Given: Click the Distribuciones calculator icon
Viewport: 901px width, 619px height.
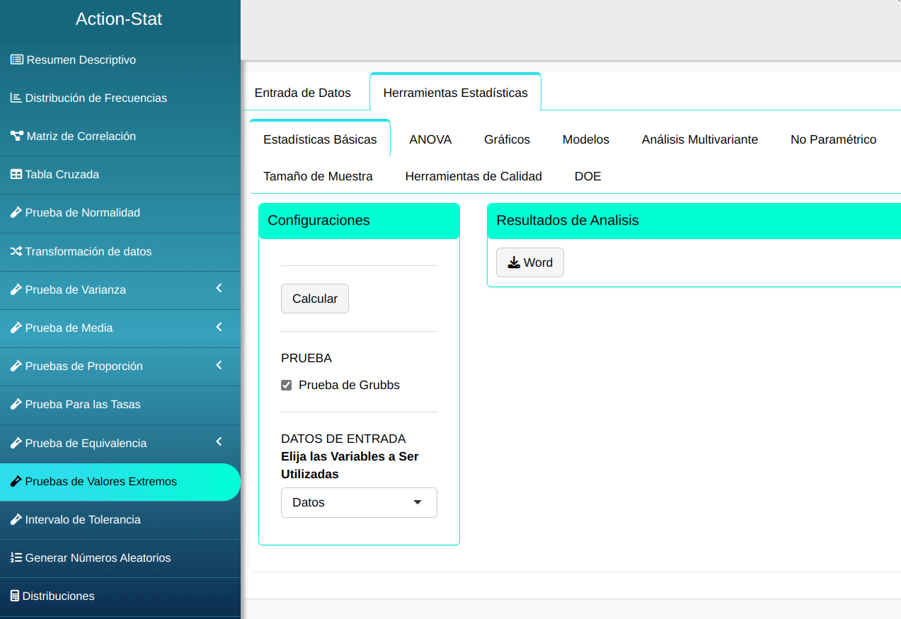Looking at the screenshot, I should [x=15, y=596].
